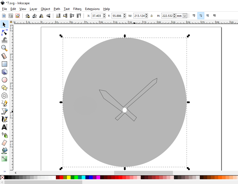Pick the cyan palette swatch
The width and height of the screenshot is (238, 184).
[x=84, y=177]
